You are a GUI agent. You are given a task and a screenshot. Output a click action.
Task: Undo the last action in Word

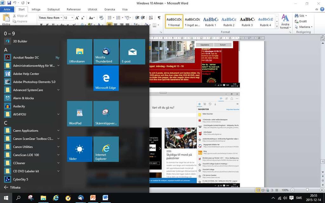click(15, 3)
